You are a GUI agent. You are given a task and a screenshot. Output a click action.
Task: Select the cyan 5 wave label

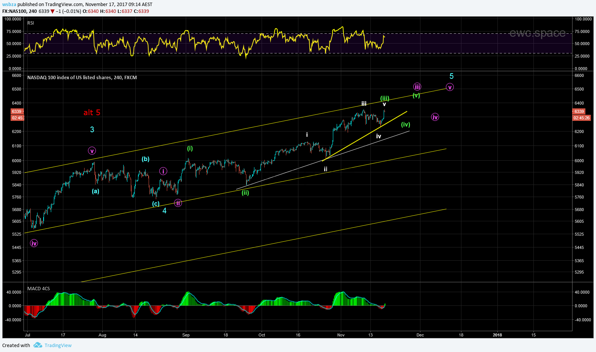point(451,76)
